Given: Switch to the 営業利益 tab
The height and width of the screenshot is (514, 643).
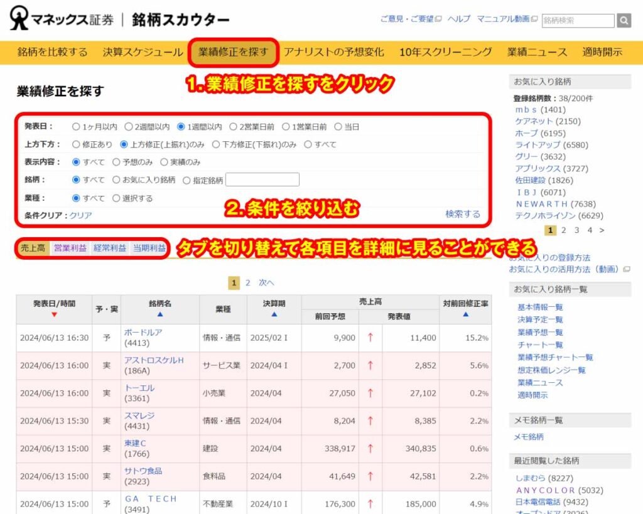Looking at the screenshot, I should tap(70, 248).
